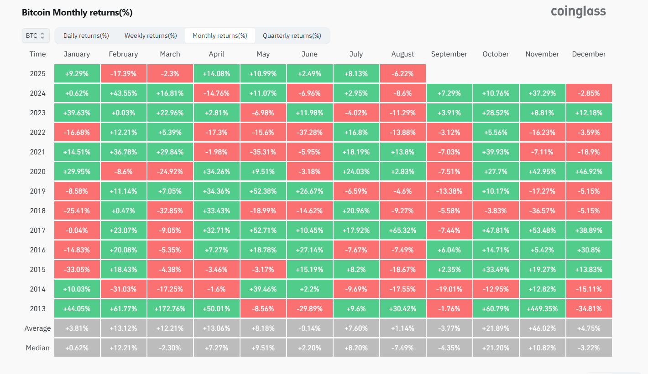Select the Monthly returns(%) tab
Viewport: 648px width, 374px height.
pyautogui.click(x=220, y=36)
